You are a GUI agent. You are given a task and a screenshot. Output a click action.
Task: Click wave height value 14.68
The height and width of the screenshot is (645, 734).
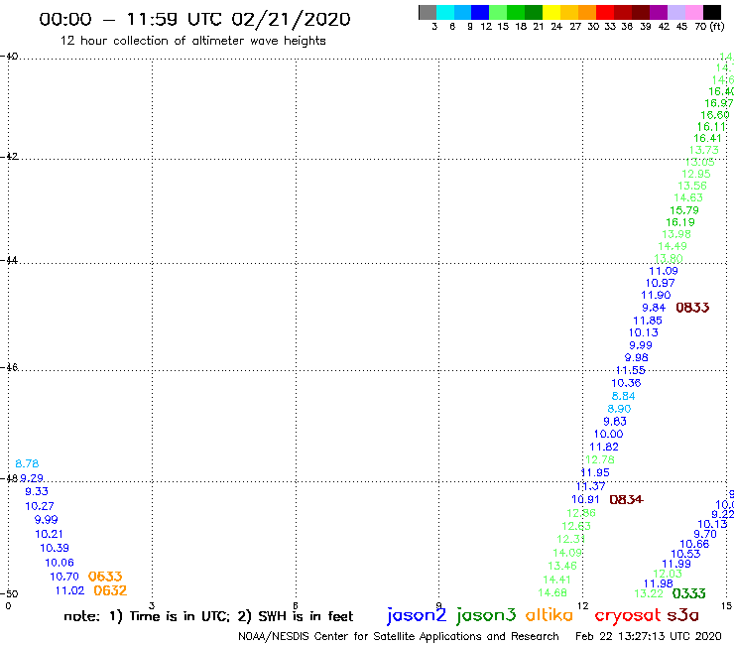click(x=552, y=592)
